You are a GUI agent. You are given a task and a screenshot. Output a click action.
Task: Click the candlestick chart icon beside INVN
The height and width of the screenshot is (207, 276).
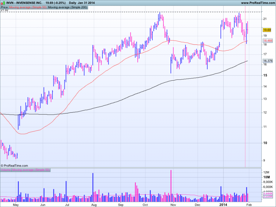tap(3, 3)
